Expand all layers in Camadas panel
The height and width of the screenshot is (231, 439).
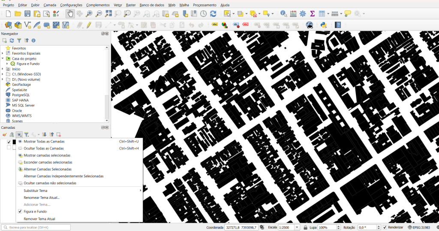(44, 134)
